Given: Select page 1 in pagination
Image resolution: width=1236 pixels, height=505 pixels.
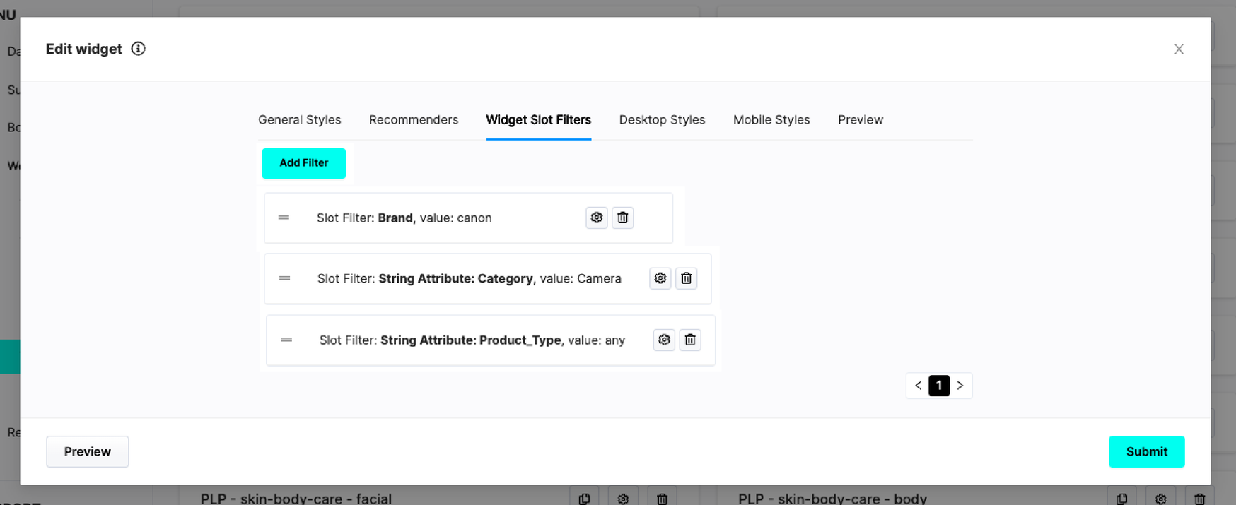Looking at the screenshot, I should click(939, 386).
